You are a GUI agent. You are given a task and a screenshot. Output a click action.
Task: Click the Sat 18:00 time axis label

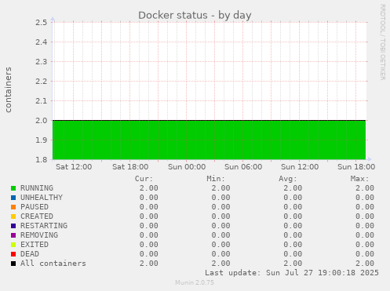(130, 167)
